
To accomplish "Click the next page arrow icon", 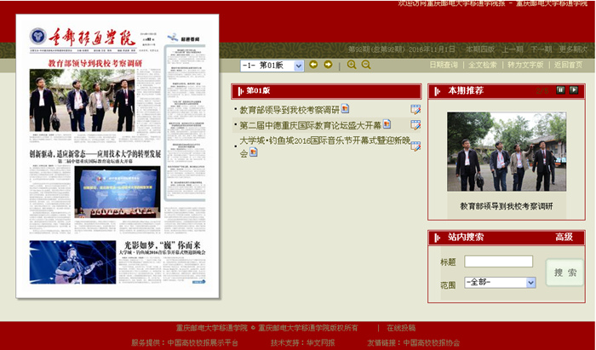I will click(x=328, y=65).
